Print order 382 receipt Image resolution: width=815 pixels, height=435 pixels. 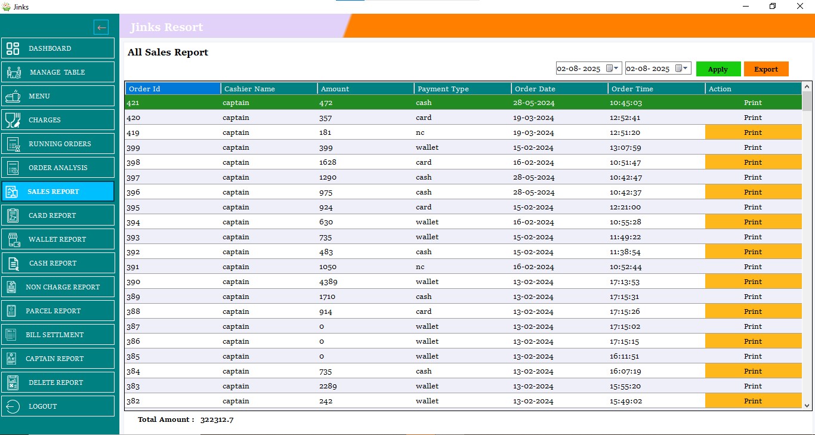click(753, 401)
